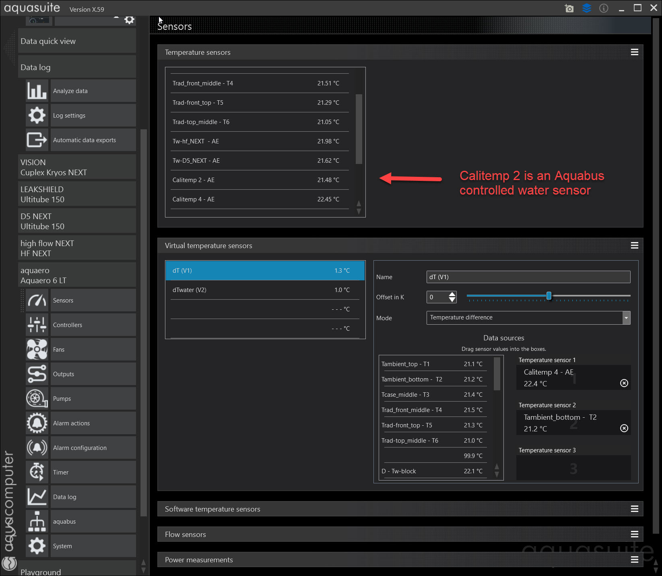The image size is (662, 576).
Task: Expand the Software temperature sensors section
Action: (x=634, y=509)
